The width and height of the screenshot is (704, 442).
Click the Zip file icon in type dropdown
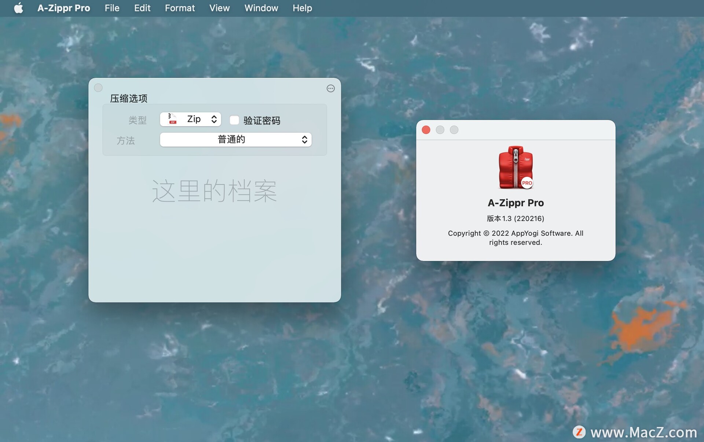tap(172, 119)
